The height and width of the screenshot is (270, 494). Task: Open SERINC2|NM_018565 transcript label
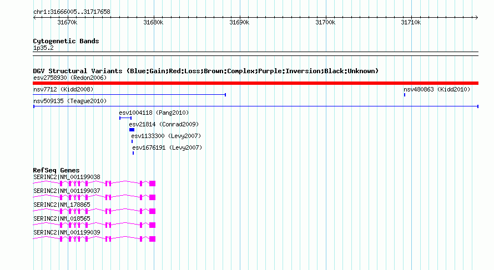click(x=62, y=218)
